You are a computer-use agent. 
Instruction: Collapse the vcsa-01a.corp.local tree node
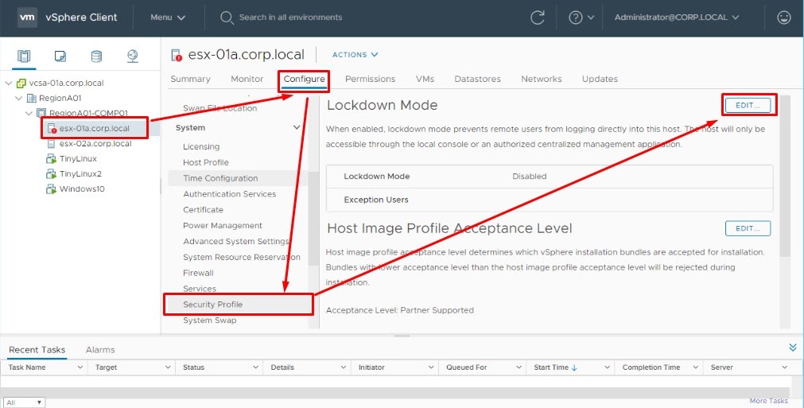click(8, 83)
